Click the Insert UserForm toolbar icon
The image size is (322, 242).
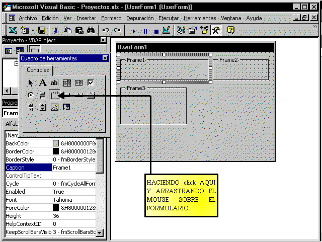coord(25,31)
